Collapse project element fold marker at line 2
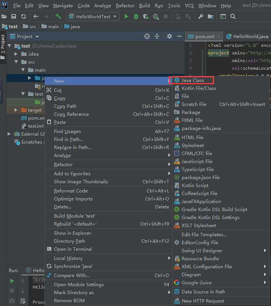The height and width of the screenshot is (306, 271). 205,53
